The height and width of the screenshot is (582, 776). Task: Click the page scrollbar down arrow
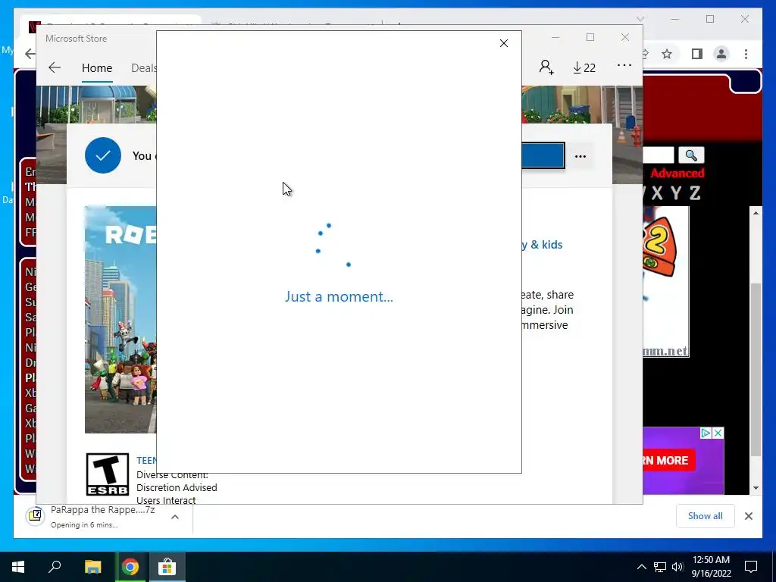[756, 488]
